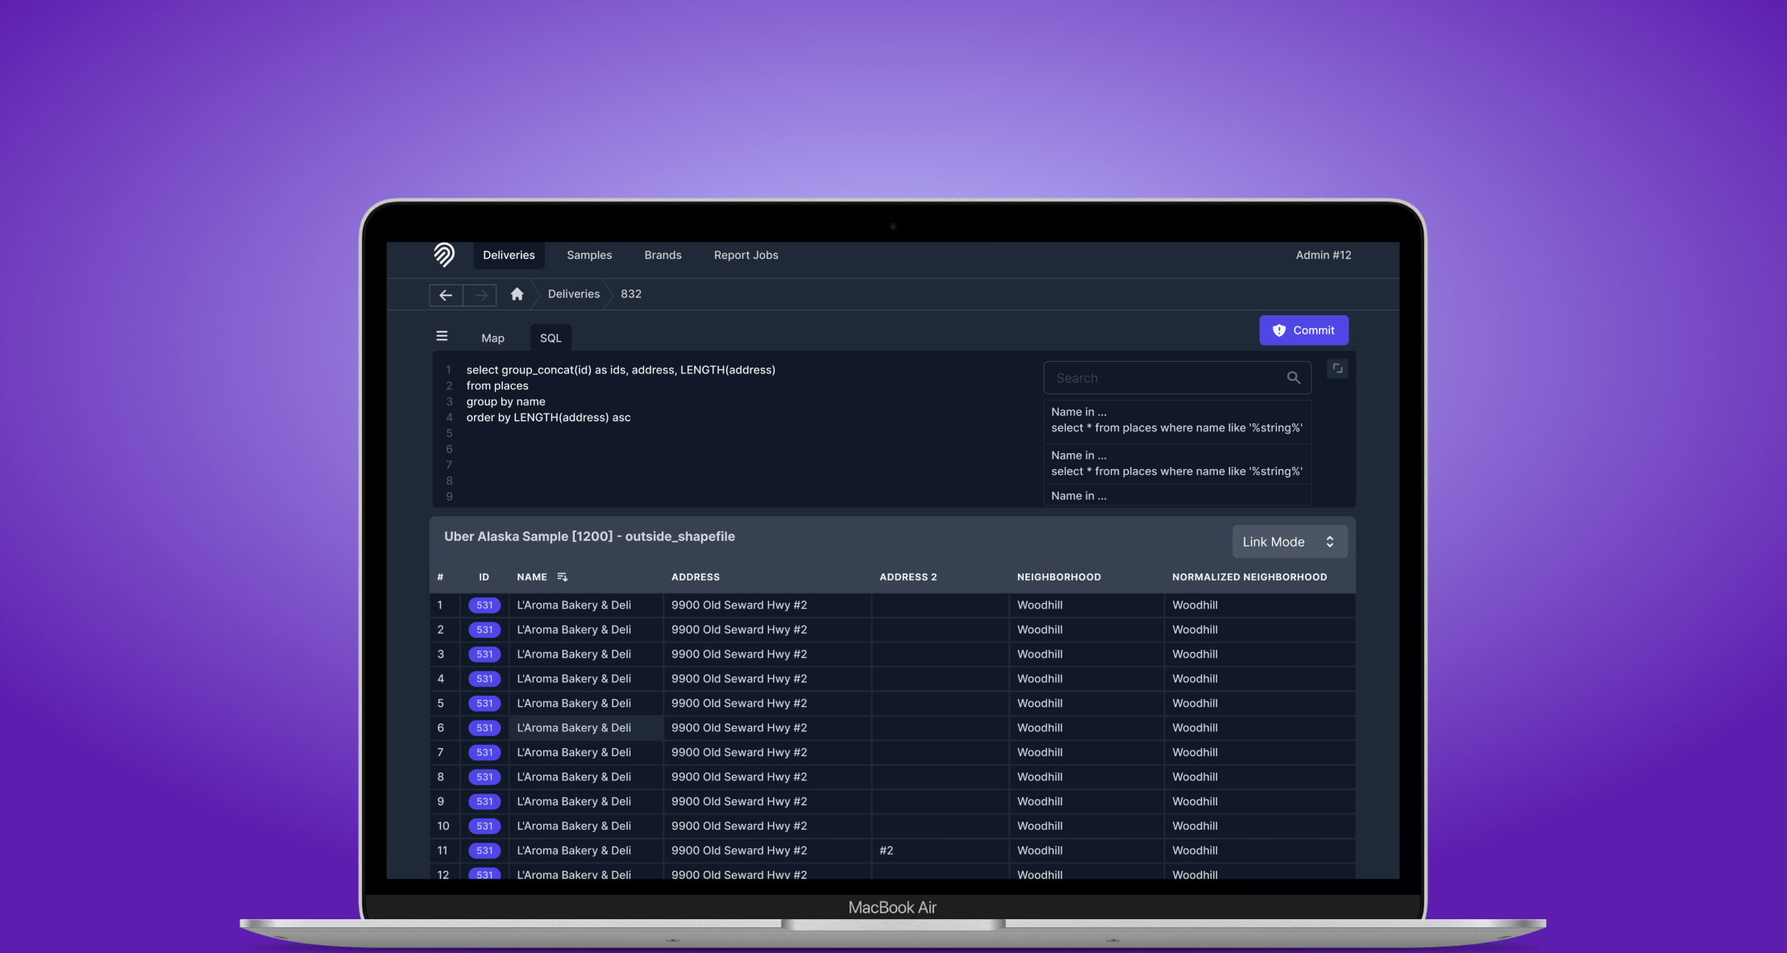1787x953 pixels.
Task: Open the home breadcrumb icon
Action: pyautogui.click(x=517, y=294)
